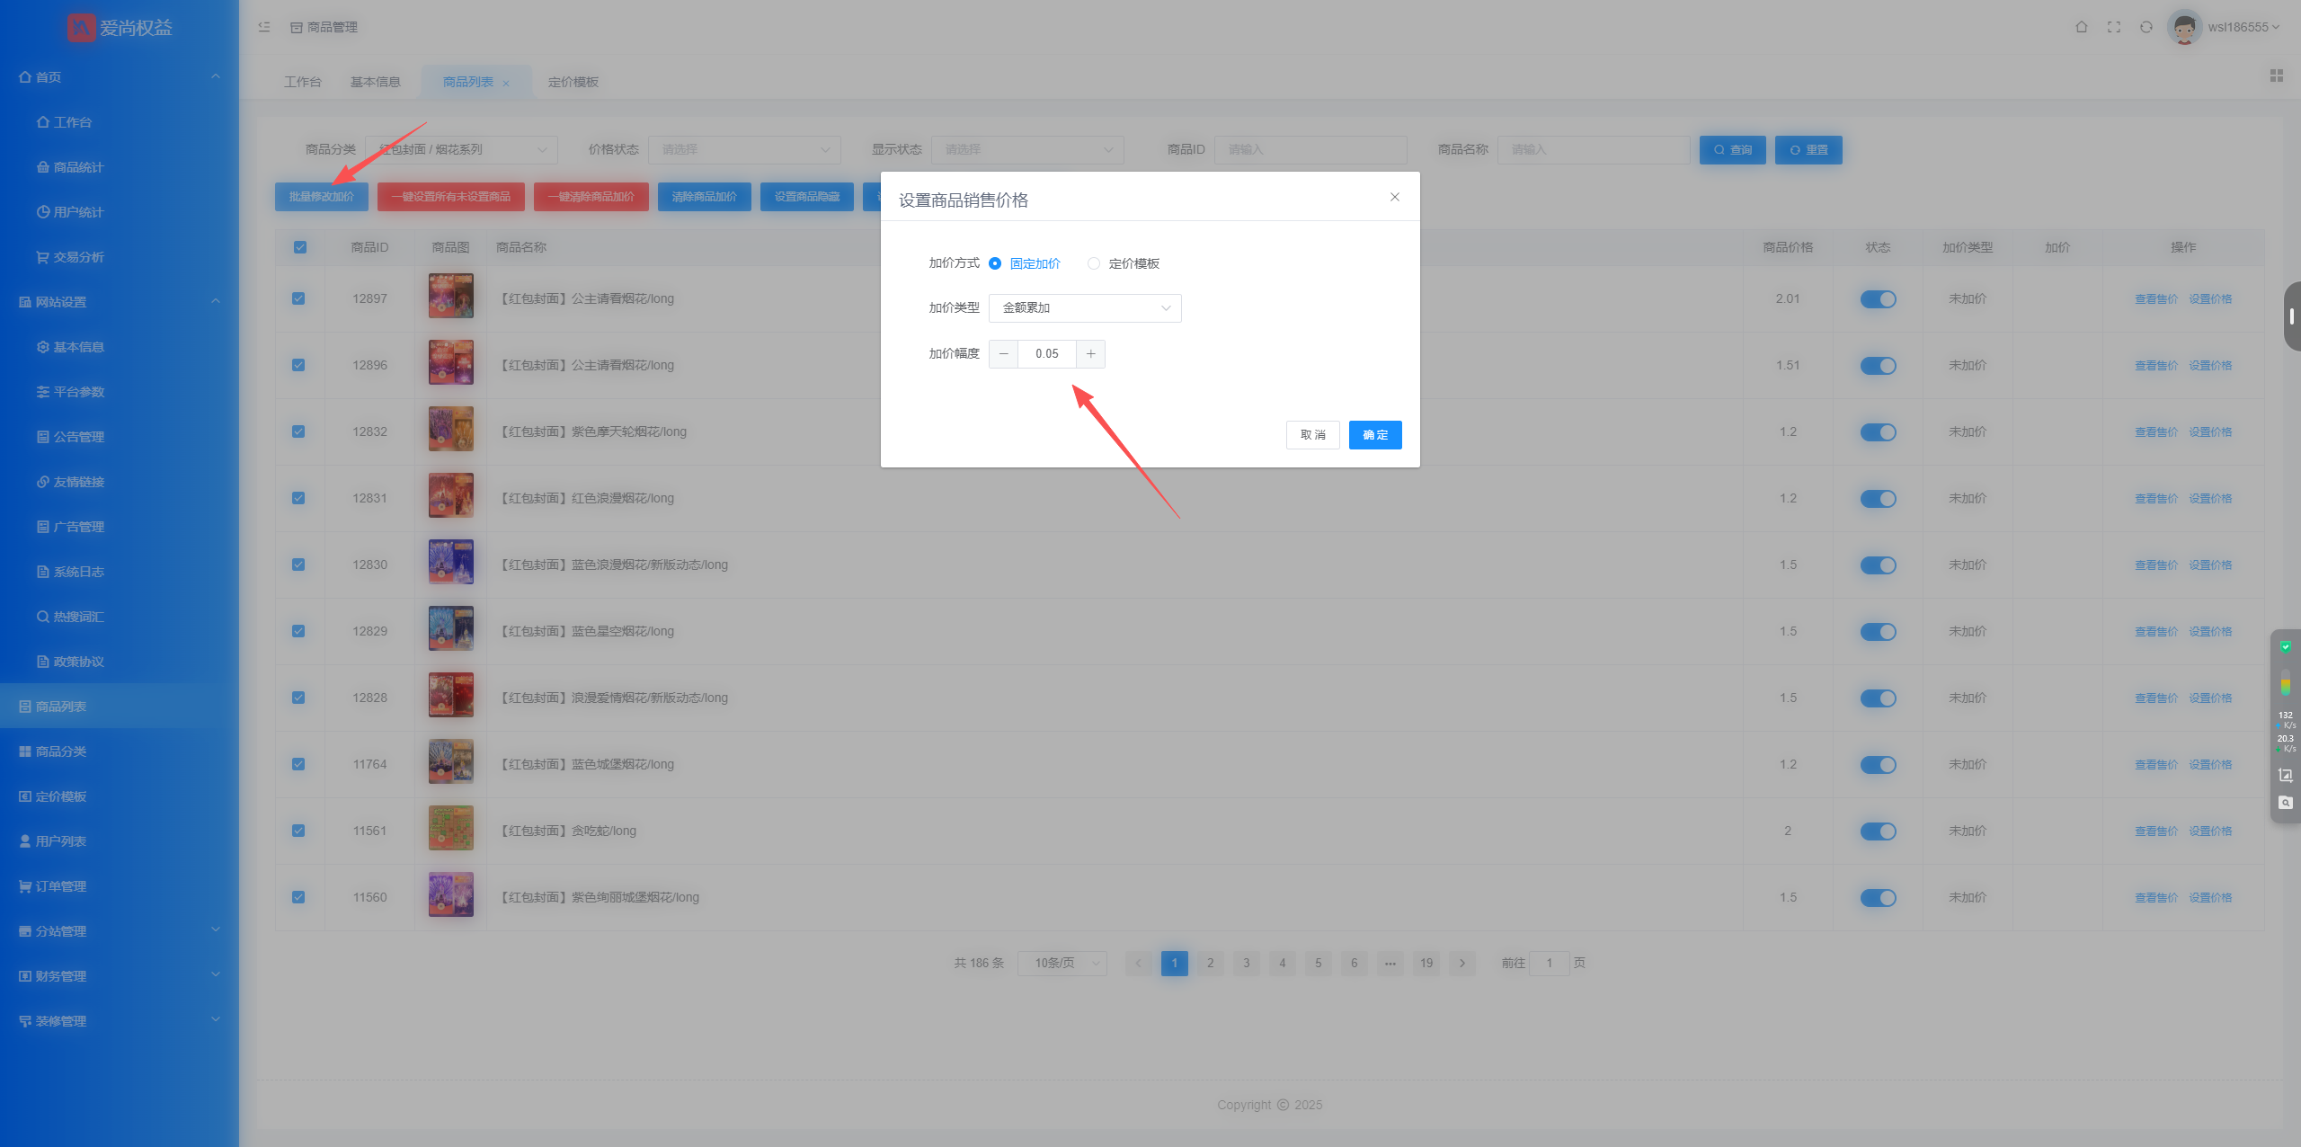Collapse sidebar with the menu fold icon
Image resolution: width=2301 pixels, height=1147 pixels.
pos(264,27)
